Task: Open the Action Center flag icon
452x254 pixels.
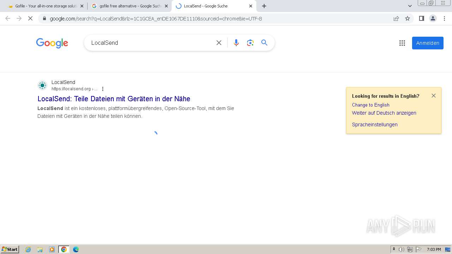Action: point(418,249)
